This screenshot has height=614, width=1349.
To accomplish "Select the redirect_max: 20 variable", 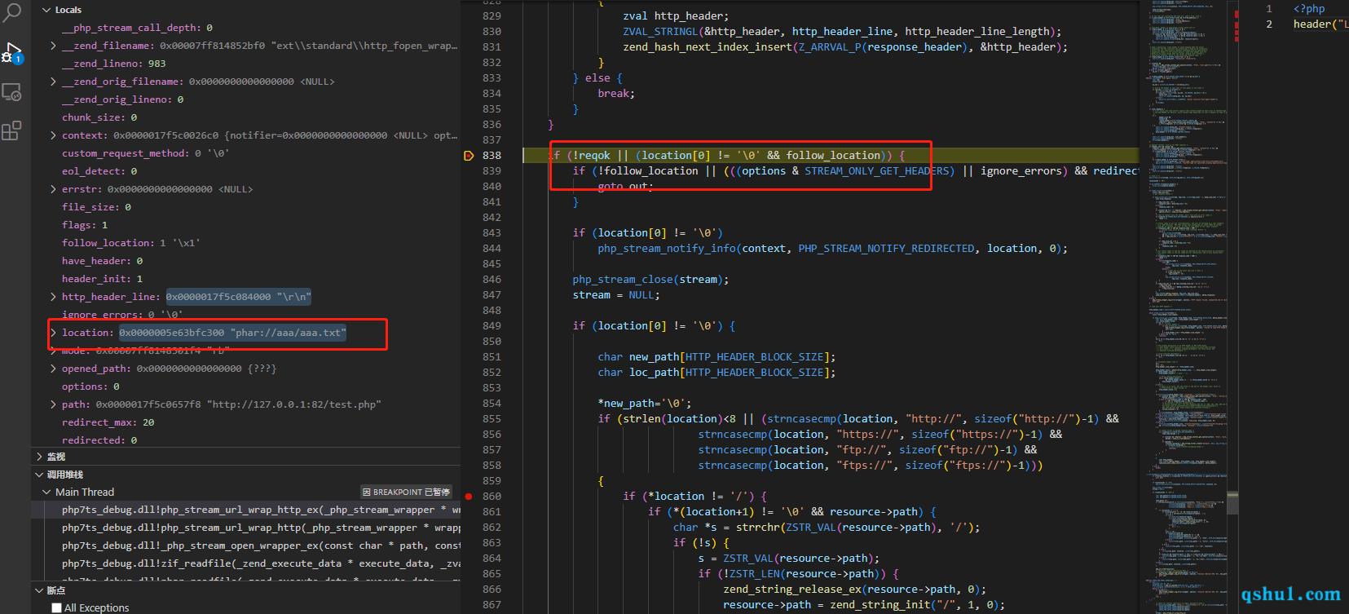I will click(x=245, y=422).
